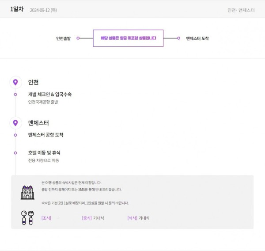Click the circle marker next to 인천출발
The height and width of the screenshot is (251, 265).
pyautogui.click(x=78, y=38)
